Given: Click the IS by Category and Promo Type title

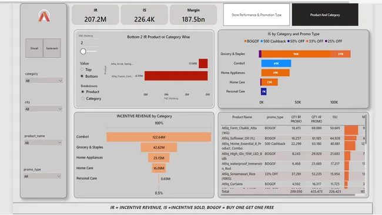Looking at the screenshot, I should (x=293, y=34).
